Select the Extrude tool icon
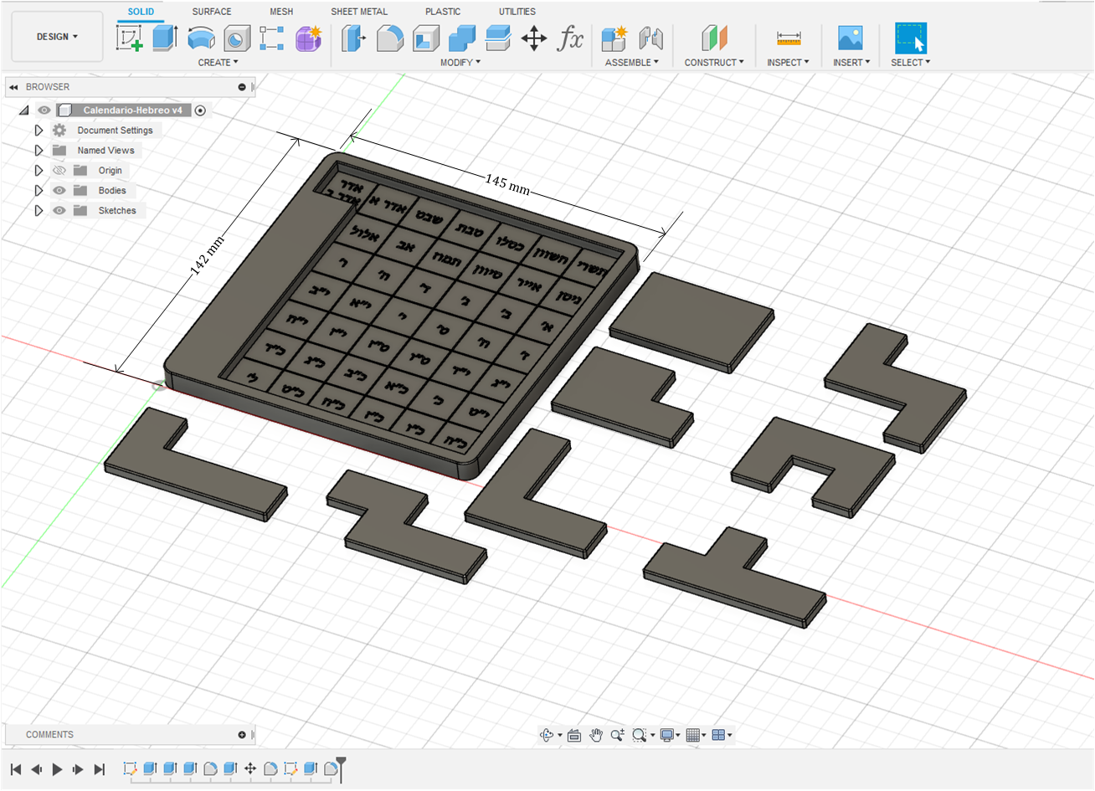The height and width of the screenshot is (791, 1095). 165,38
